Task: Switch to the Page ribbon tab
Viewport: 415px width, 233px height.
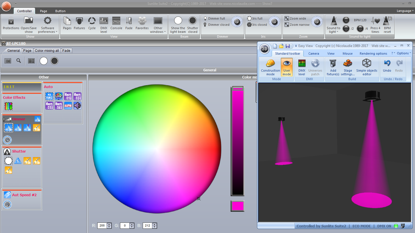Action: pos(43,11)
